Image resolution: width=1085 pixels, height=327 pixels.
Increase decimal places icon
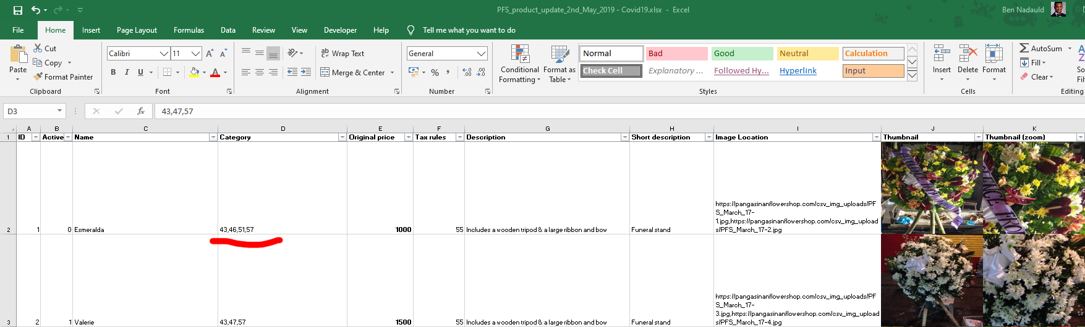(x=467, y=72)
